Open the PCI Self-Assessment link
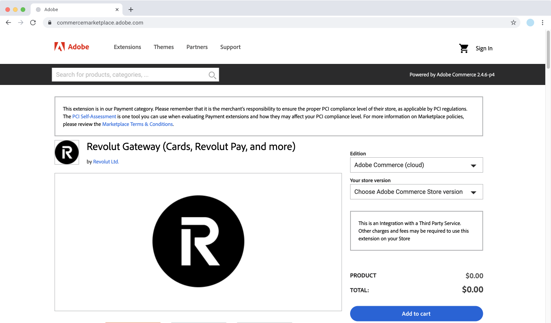 pyautogui.click(x=94, y=116)
